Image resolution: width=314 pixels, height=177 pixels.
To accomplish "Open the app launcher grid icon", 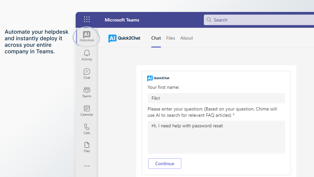I will pos(87,20).
